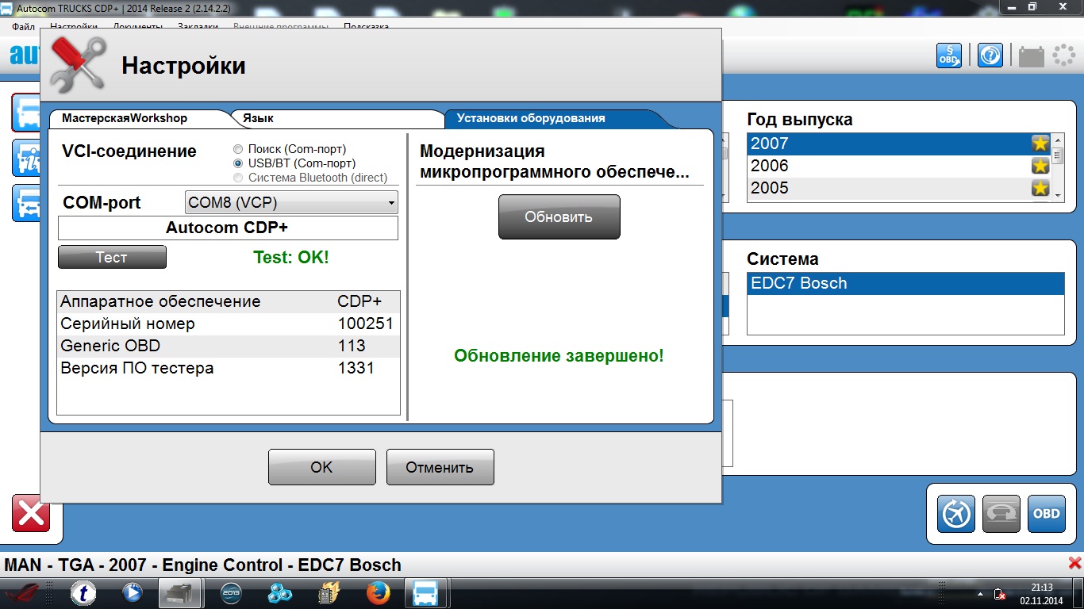Switch to МастерскаяWorkshop tab
The image size is (1084, 609).
[125, 118]
